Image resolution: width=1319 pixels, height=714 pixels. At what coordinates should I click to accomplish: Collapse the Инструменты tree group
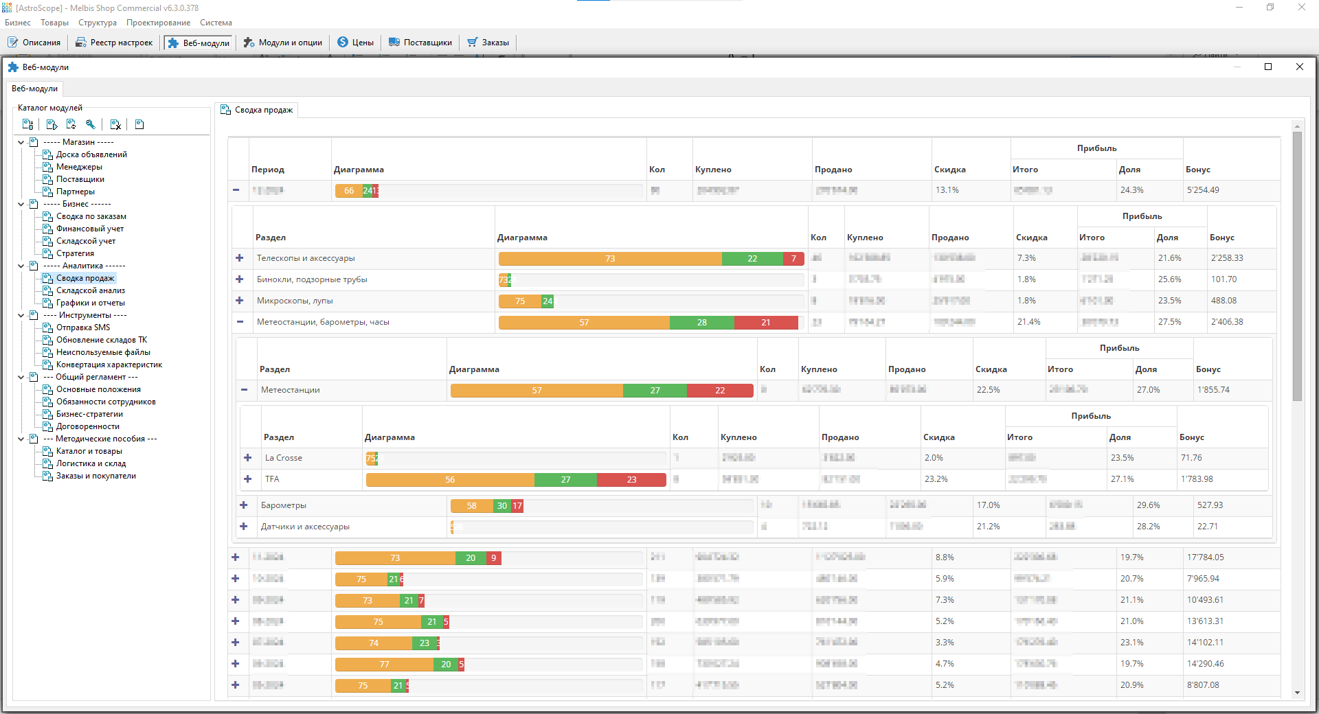coord(21,315)
